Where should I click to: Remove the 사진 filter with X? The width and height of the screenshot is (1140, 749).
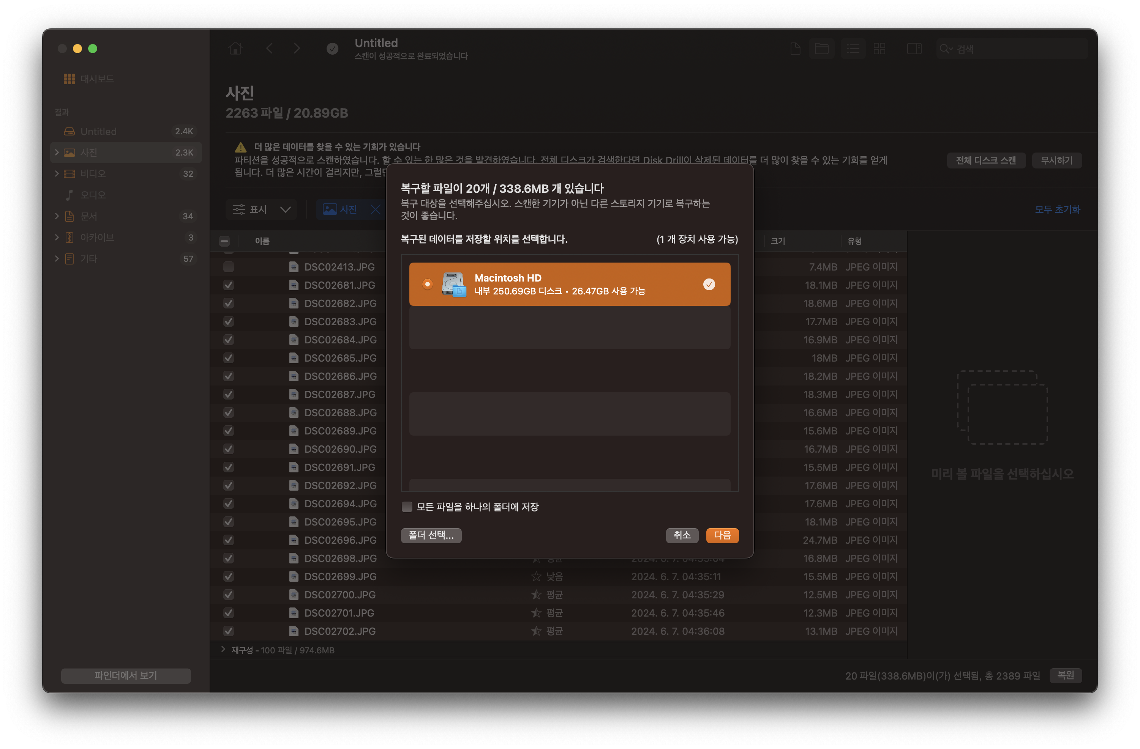(376, 209)
